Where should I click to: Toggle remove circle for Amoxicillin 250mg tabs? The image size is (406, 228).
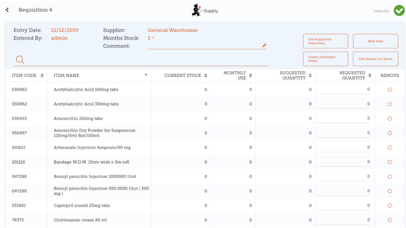389,119
